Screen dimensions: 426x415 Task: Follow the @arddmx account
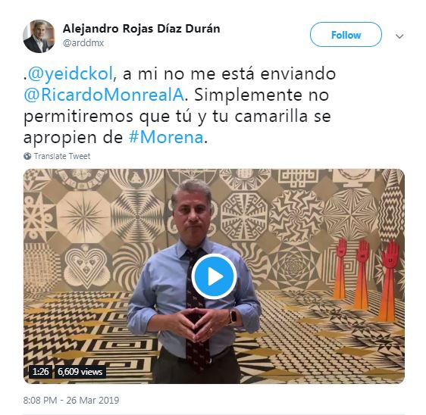[346, 35]
